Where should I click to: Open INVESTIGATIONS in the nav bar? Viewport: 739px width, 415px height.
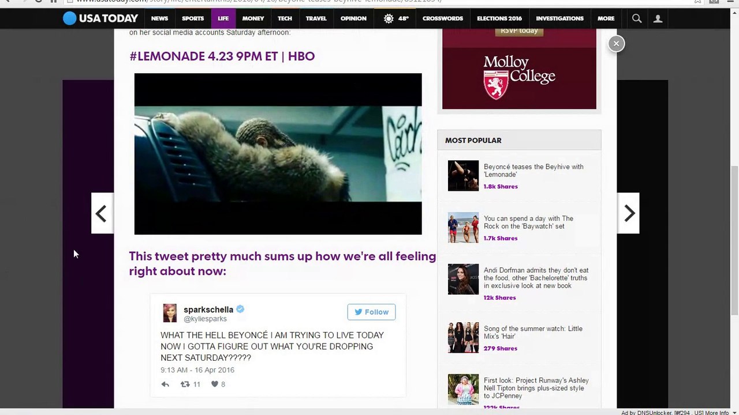[x=559, y=18]
